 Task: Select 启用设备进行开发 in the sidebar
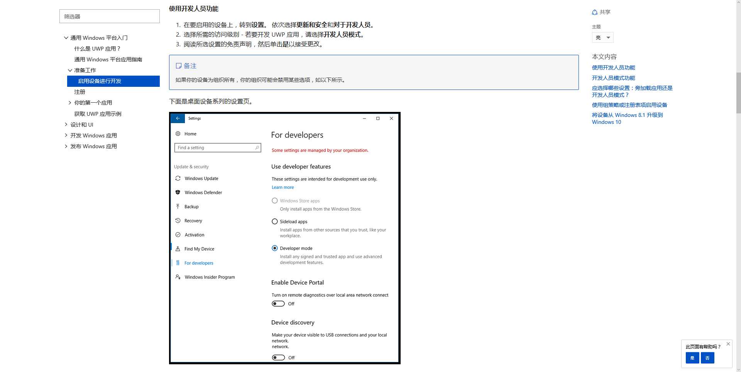click(x=113, y=81)
